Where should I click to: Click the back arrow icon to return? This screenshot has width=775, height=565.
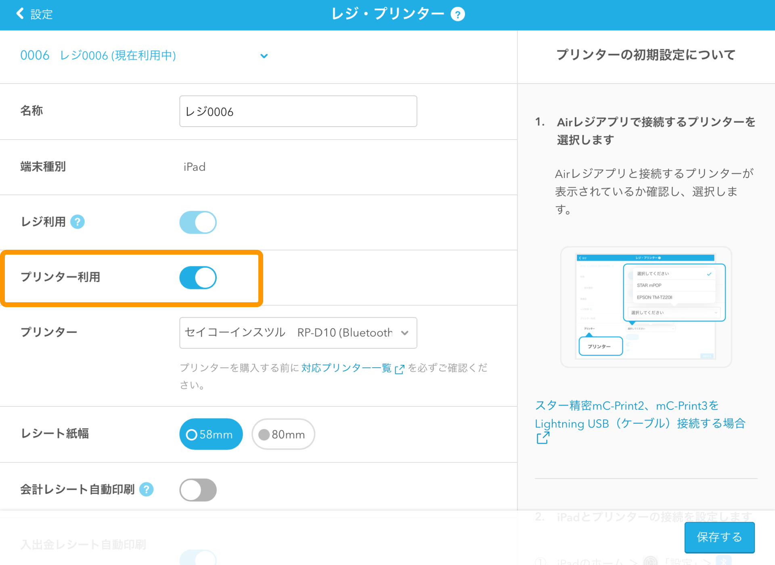20,13
